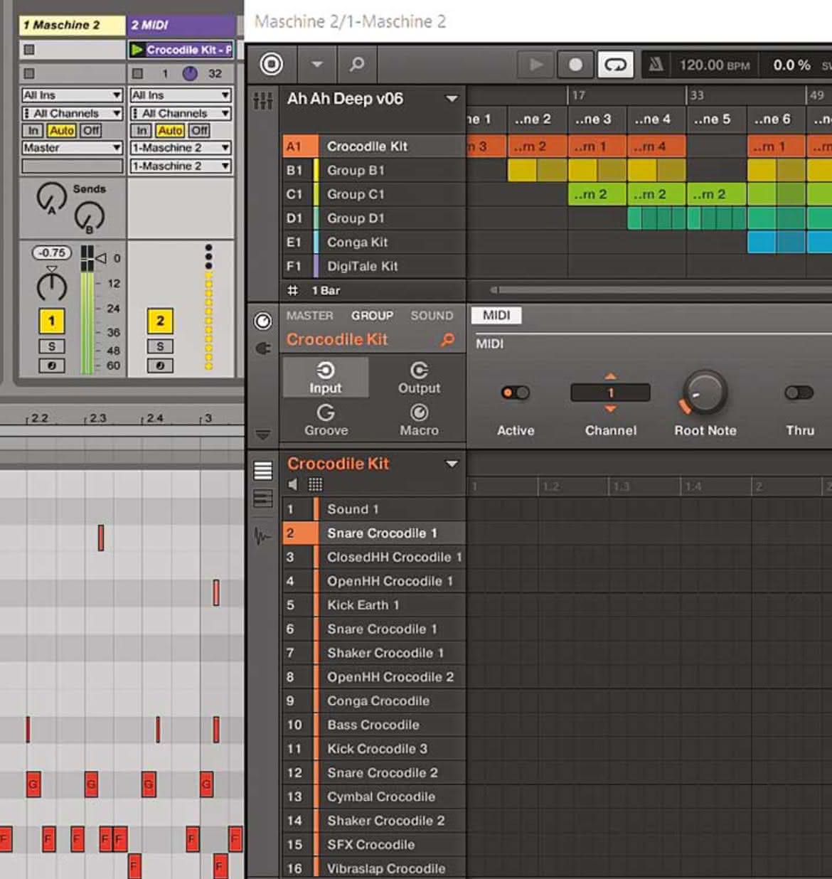The width and height of the screenshot is (832, 879).
Task: Click the 120.00 BPM tempo field
Action: pyautogui.click(x=714, y=65)
